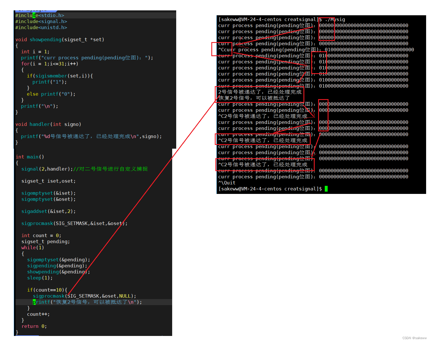Click the if(count==10){ line

[x=47, y=290]
